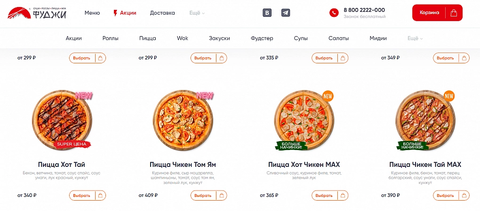The height and width of the screenshot is (211, 480).
Task: Open the Салаты category
Action: click(x=339, y=38)
